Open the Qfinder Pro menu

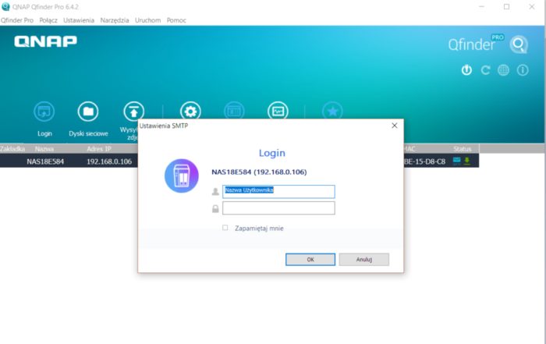[17, 20]
